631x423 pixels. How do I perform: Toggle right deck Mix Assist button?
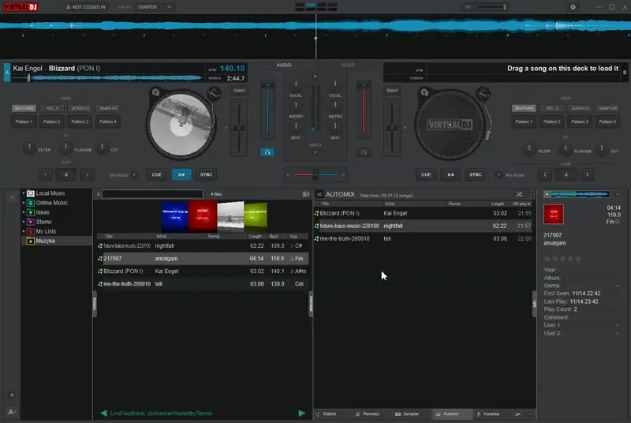pos(498,175)
